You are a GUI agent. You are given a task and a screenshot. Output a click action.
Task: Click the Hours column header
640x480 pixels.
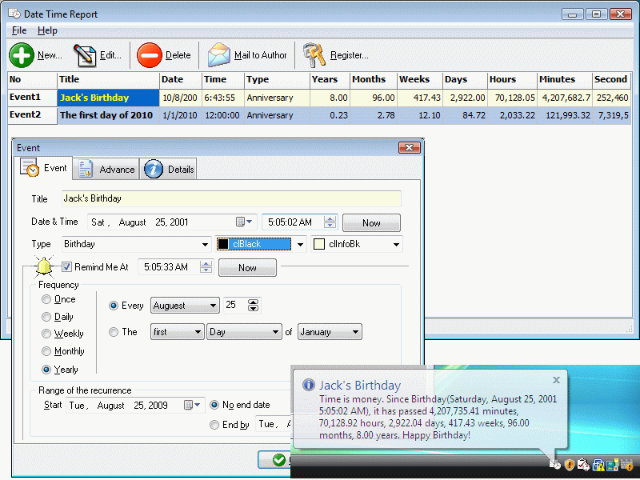click(x=512, y=79)
